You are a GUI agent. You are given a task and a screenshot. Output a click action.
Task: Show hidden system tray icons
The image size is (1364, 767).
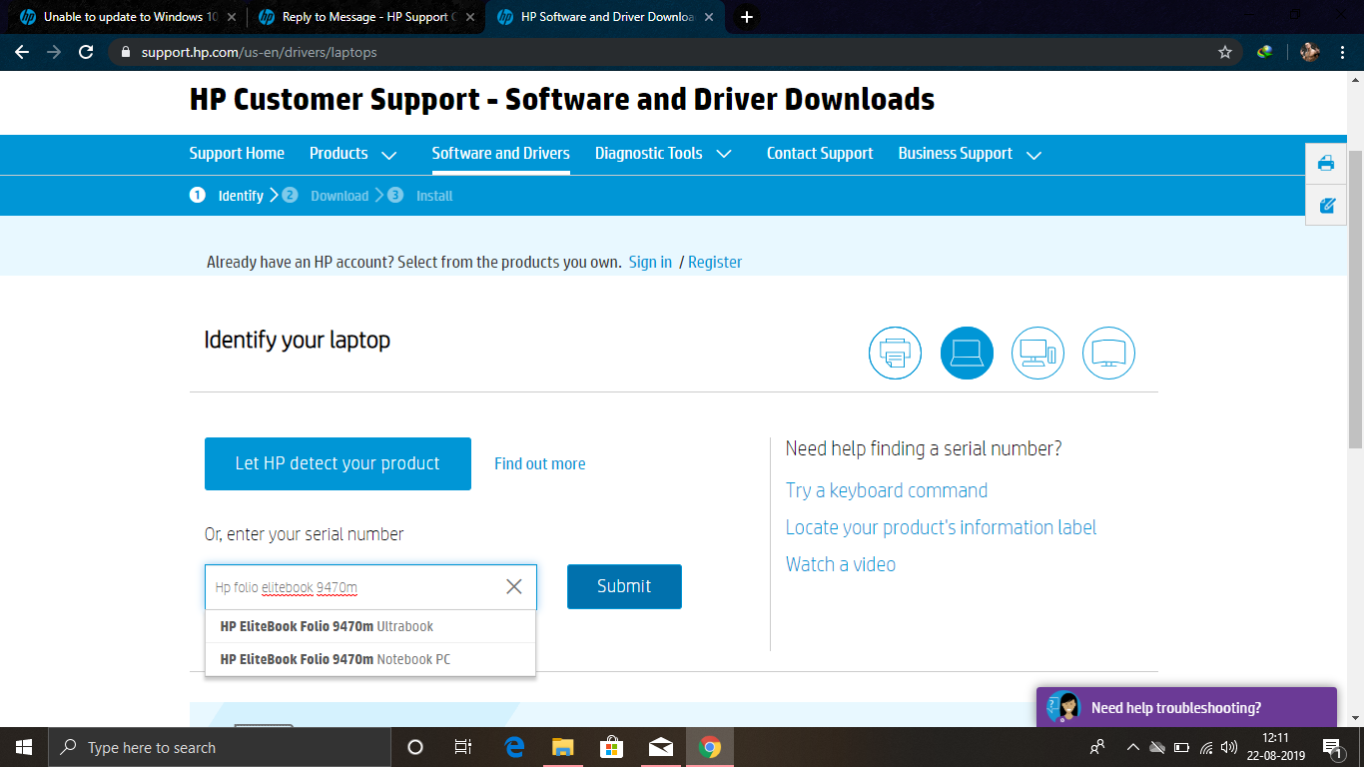[1132, 747]
